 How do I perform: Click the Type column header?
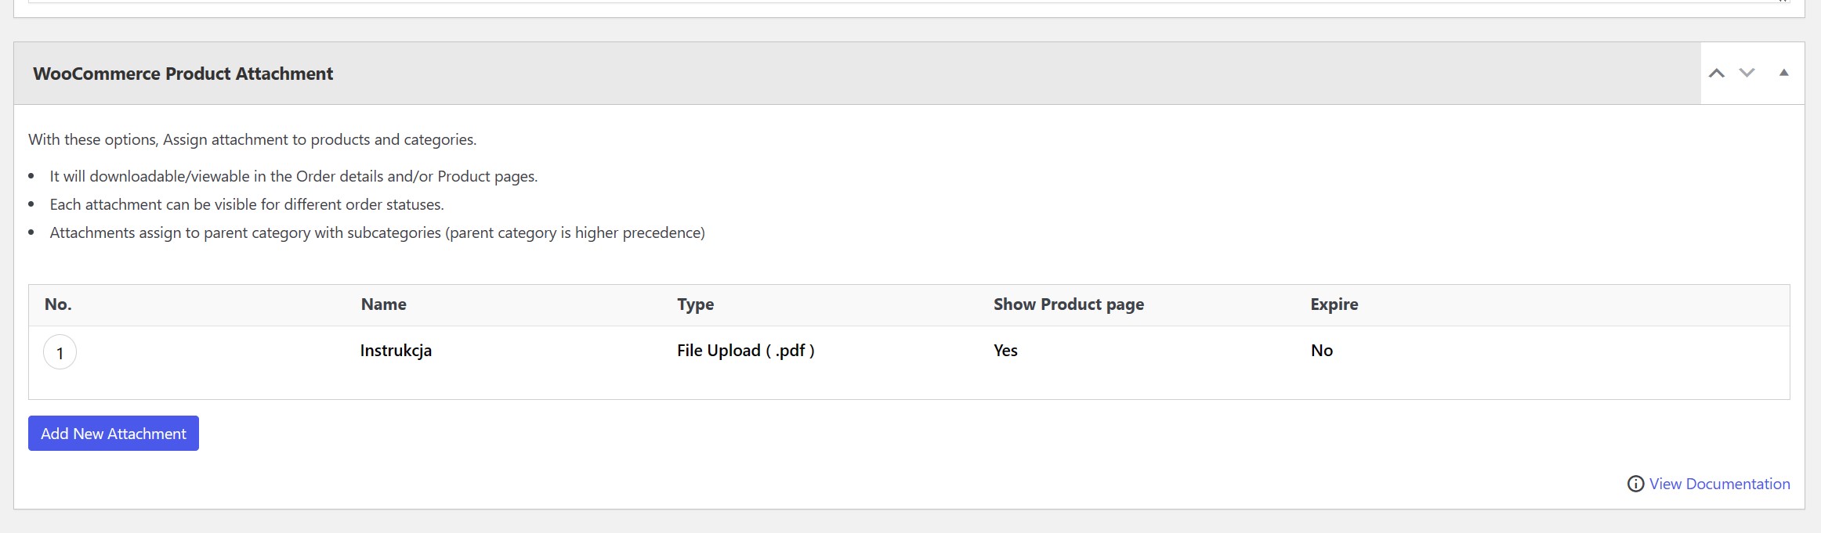tap(695, 304)
